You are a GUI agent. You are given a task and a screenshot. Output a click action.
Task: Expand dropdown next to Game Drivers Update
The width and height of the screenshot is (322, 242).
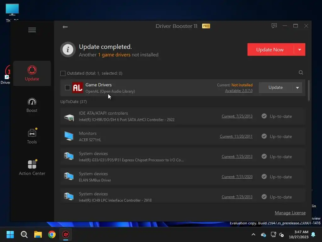297,88
